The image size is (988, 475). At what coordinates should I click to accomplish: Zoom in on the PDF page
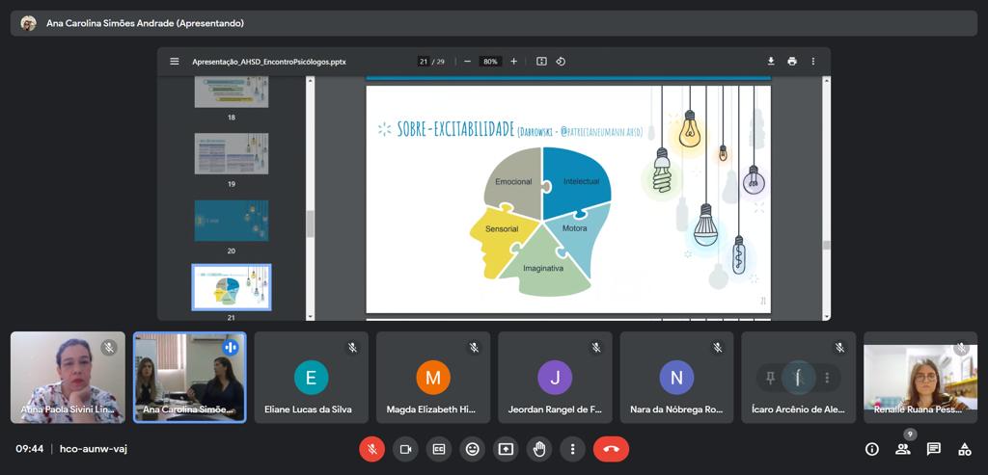tap(513, 62)
